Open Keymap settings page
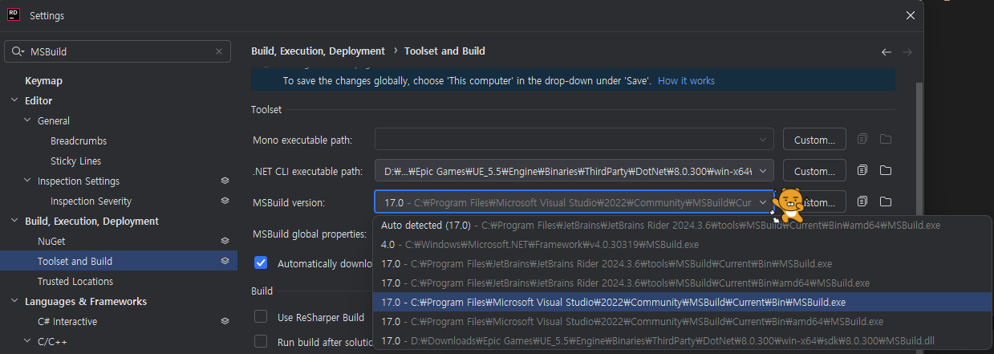This screenshot has width=994, height=354. tap(43, 81)
